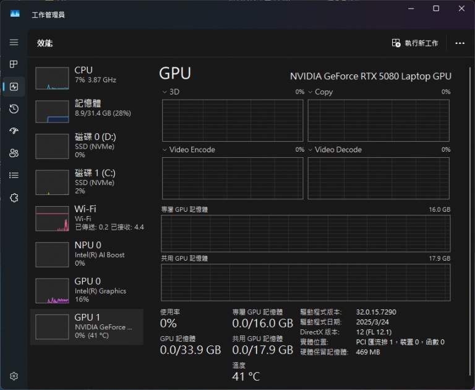475x390 pixels.
Task: Open the Details list page icon
Action: 14,175
